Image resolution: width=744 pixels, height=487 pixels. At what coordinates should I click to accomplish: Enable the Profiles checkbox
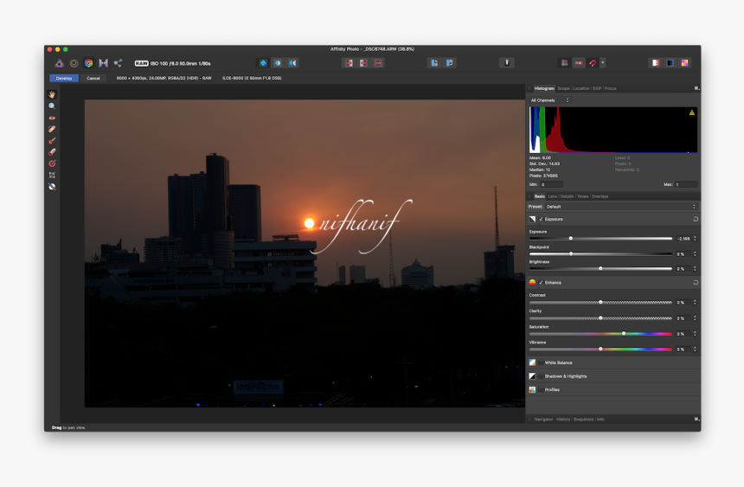tap(541, 390)
